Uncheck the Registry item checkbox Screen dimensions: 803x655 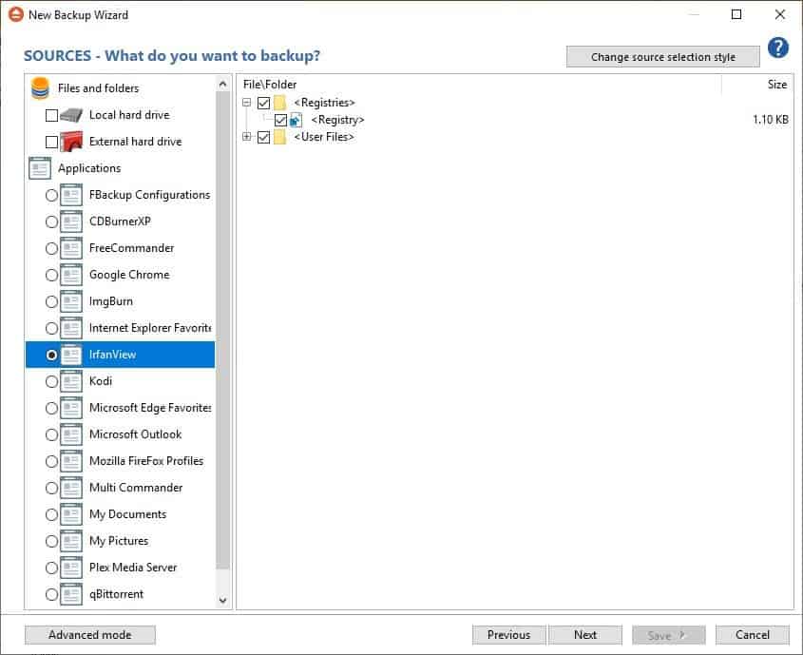pyautogui.click(x=280, y=120)
